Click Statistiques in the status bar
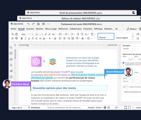 pyautogui.click(x=34, y=108)
